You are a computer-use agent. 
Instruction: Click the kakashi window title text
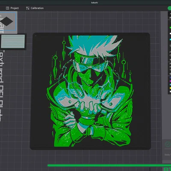(x=94, y=3)
